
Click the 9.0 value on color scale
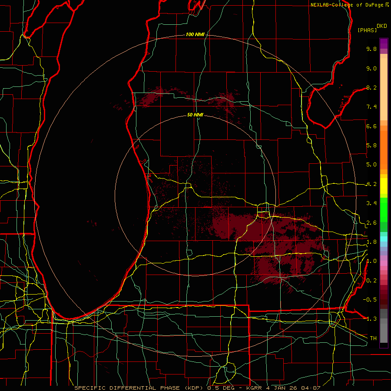[371, 68]
